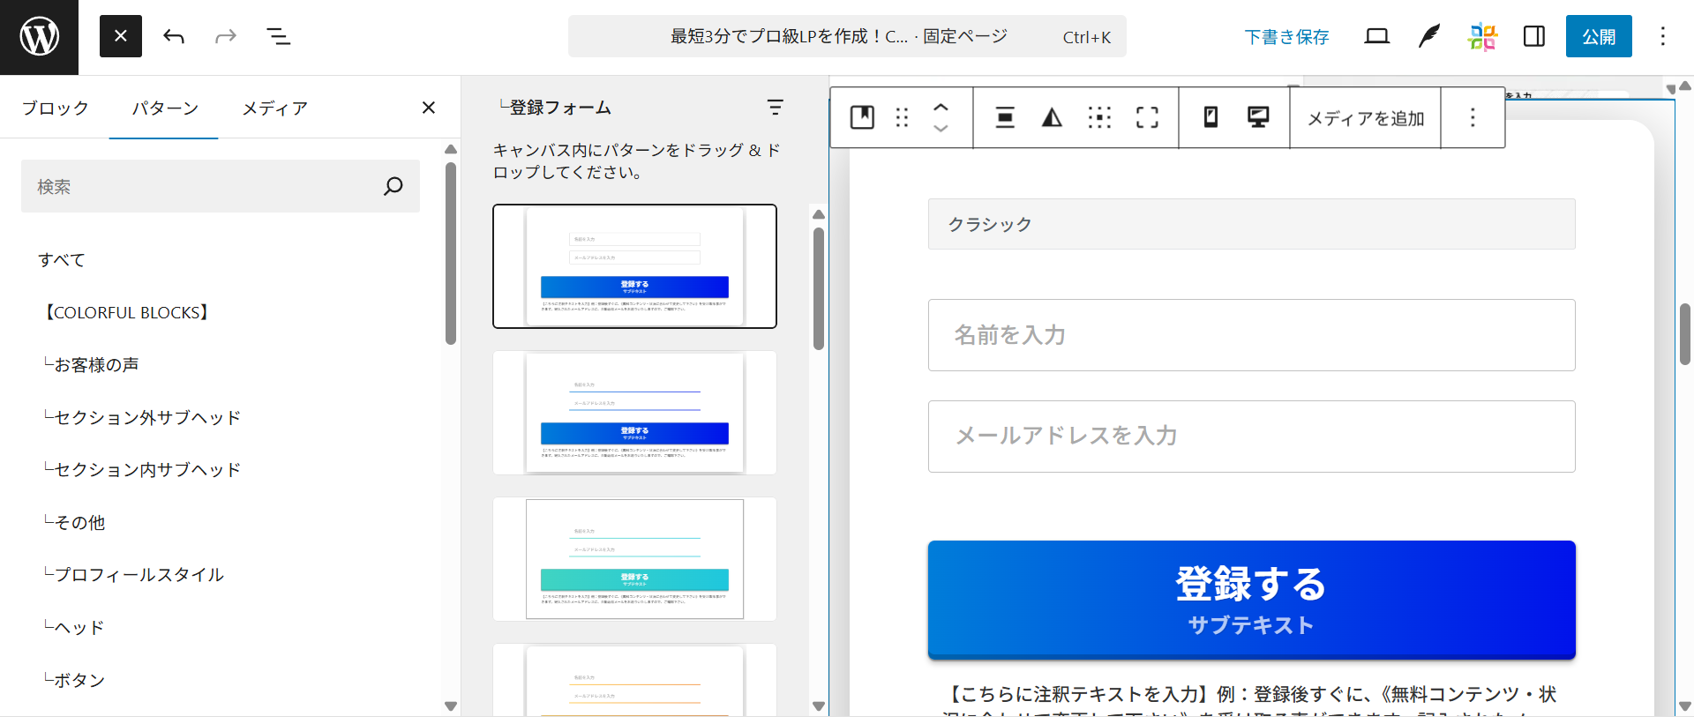This screenshot has height=724, width=1694.
Task: Click the block drag handle
Action: [x=902, y=117]
